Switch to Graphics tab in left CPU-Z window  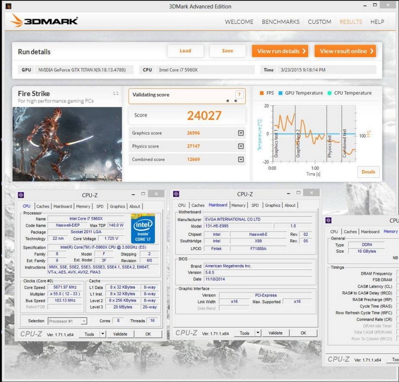[117, 206]
